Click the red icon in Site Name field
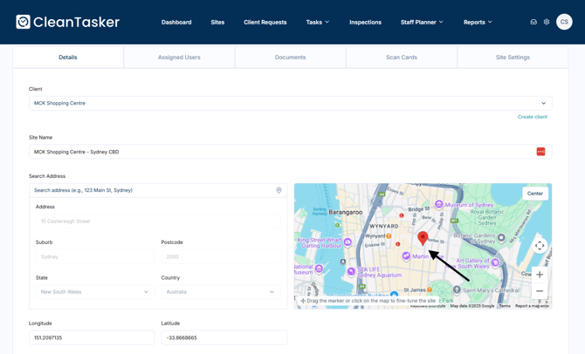 coord(540,152)
